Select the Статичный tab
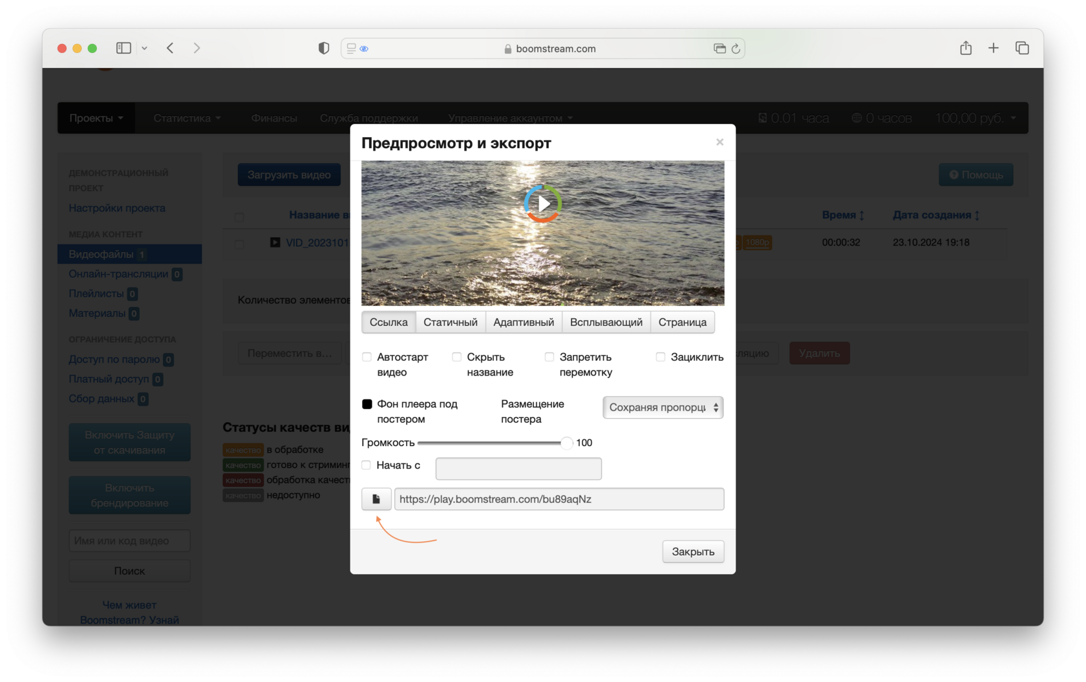Image resolution: width=1086 pixels, height=682 pixels. pyautogui.click(x=451, y=322)
